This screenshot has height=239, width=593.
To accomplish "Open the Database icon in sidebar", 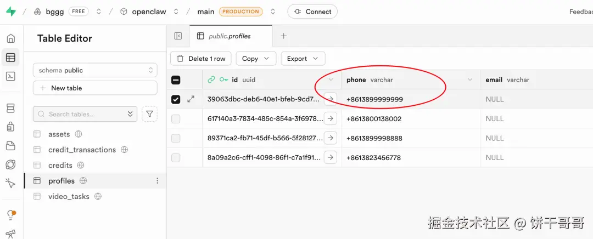I will pos(10,108).
